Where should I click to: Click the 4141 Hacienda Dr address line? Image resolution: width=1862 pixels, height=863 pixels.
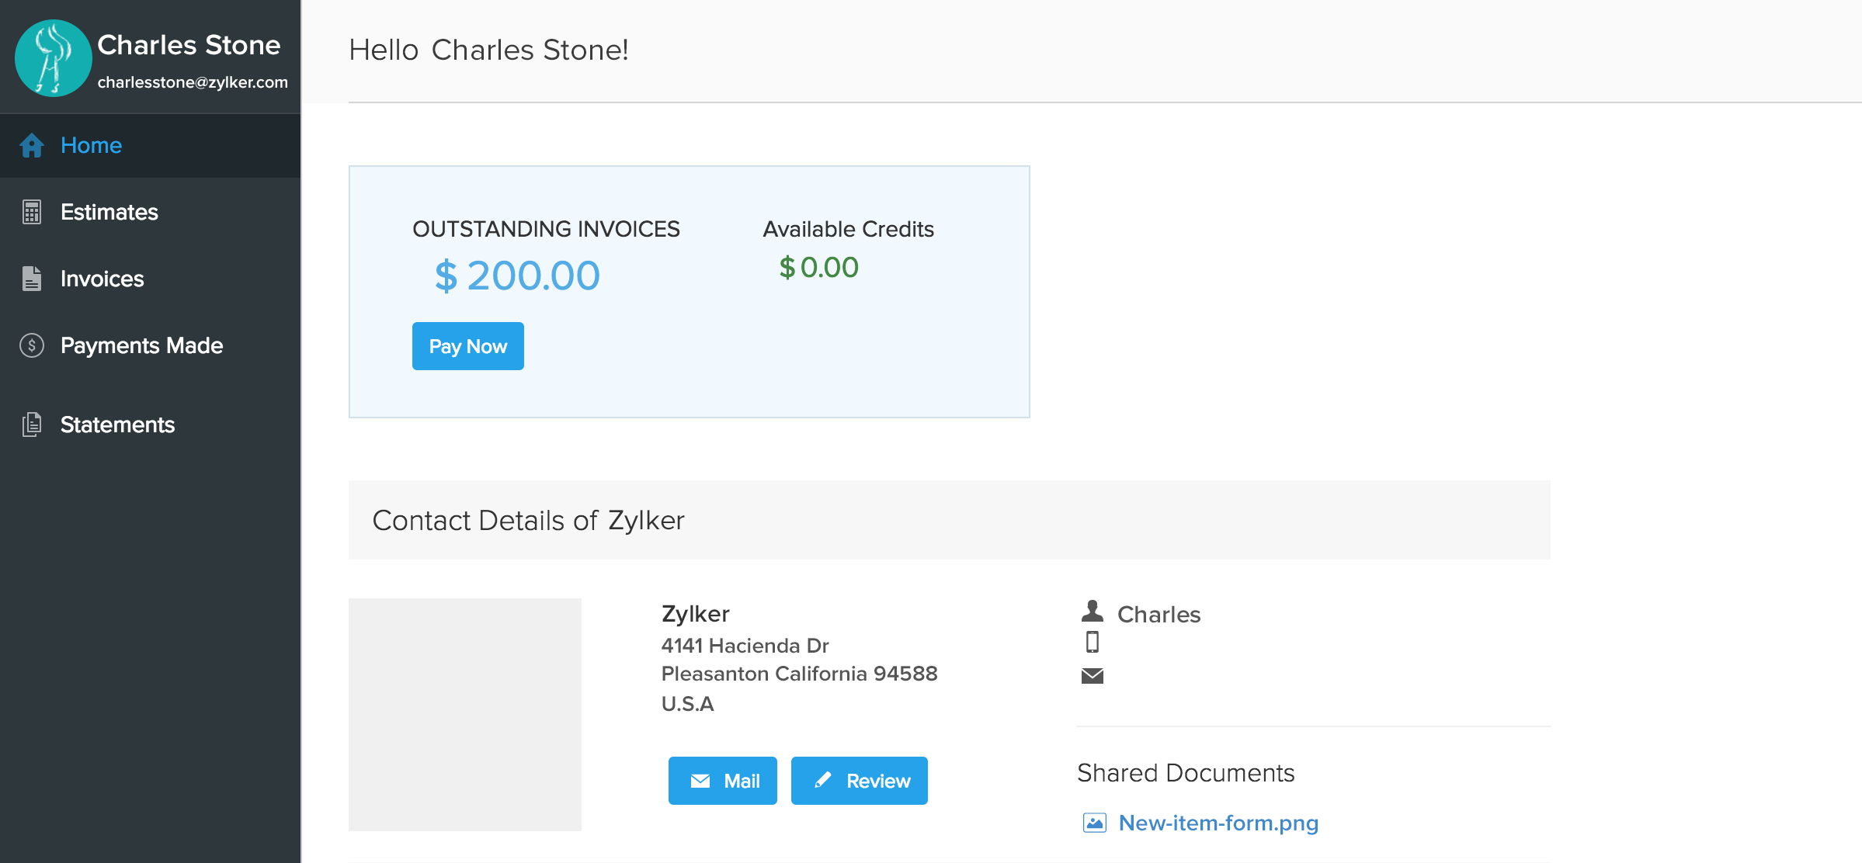745,646
